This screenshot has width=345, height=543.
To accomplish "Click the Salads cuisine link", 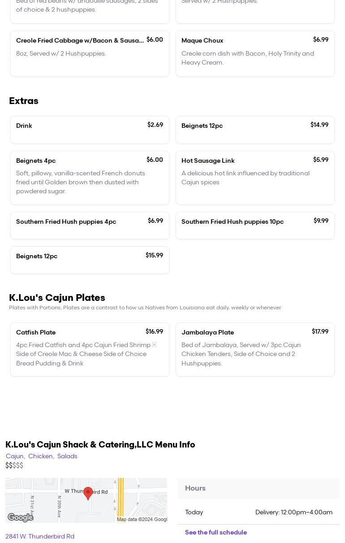I will click(x=67, y=456).
